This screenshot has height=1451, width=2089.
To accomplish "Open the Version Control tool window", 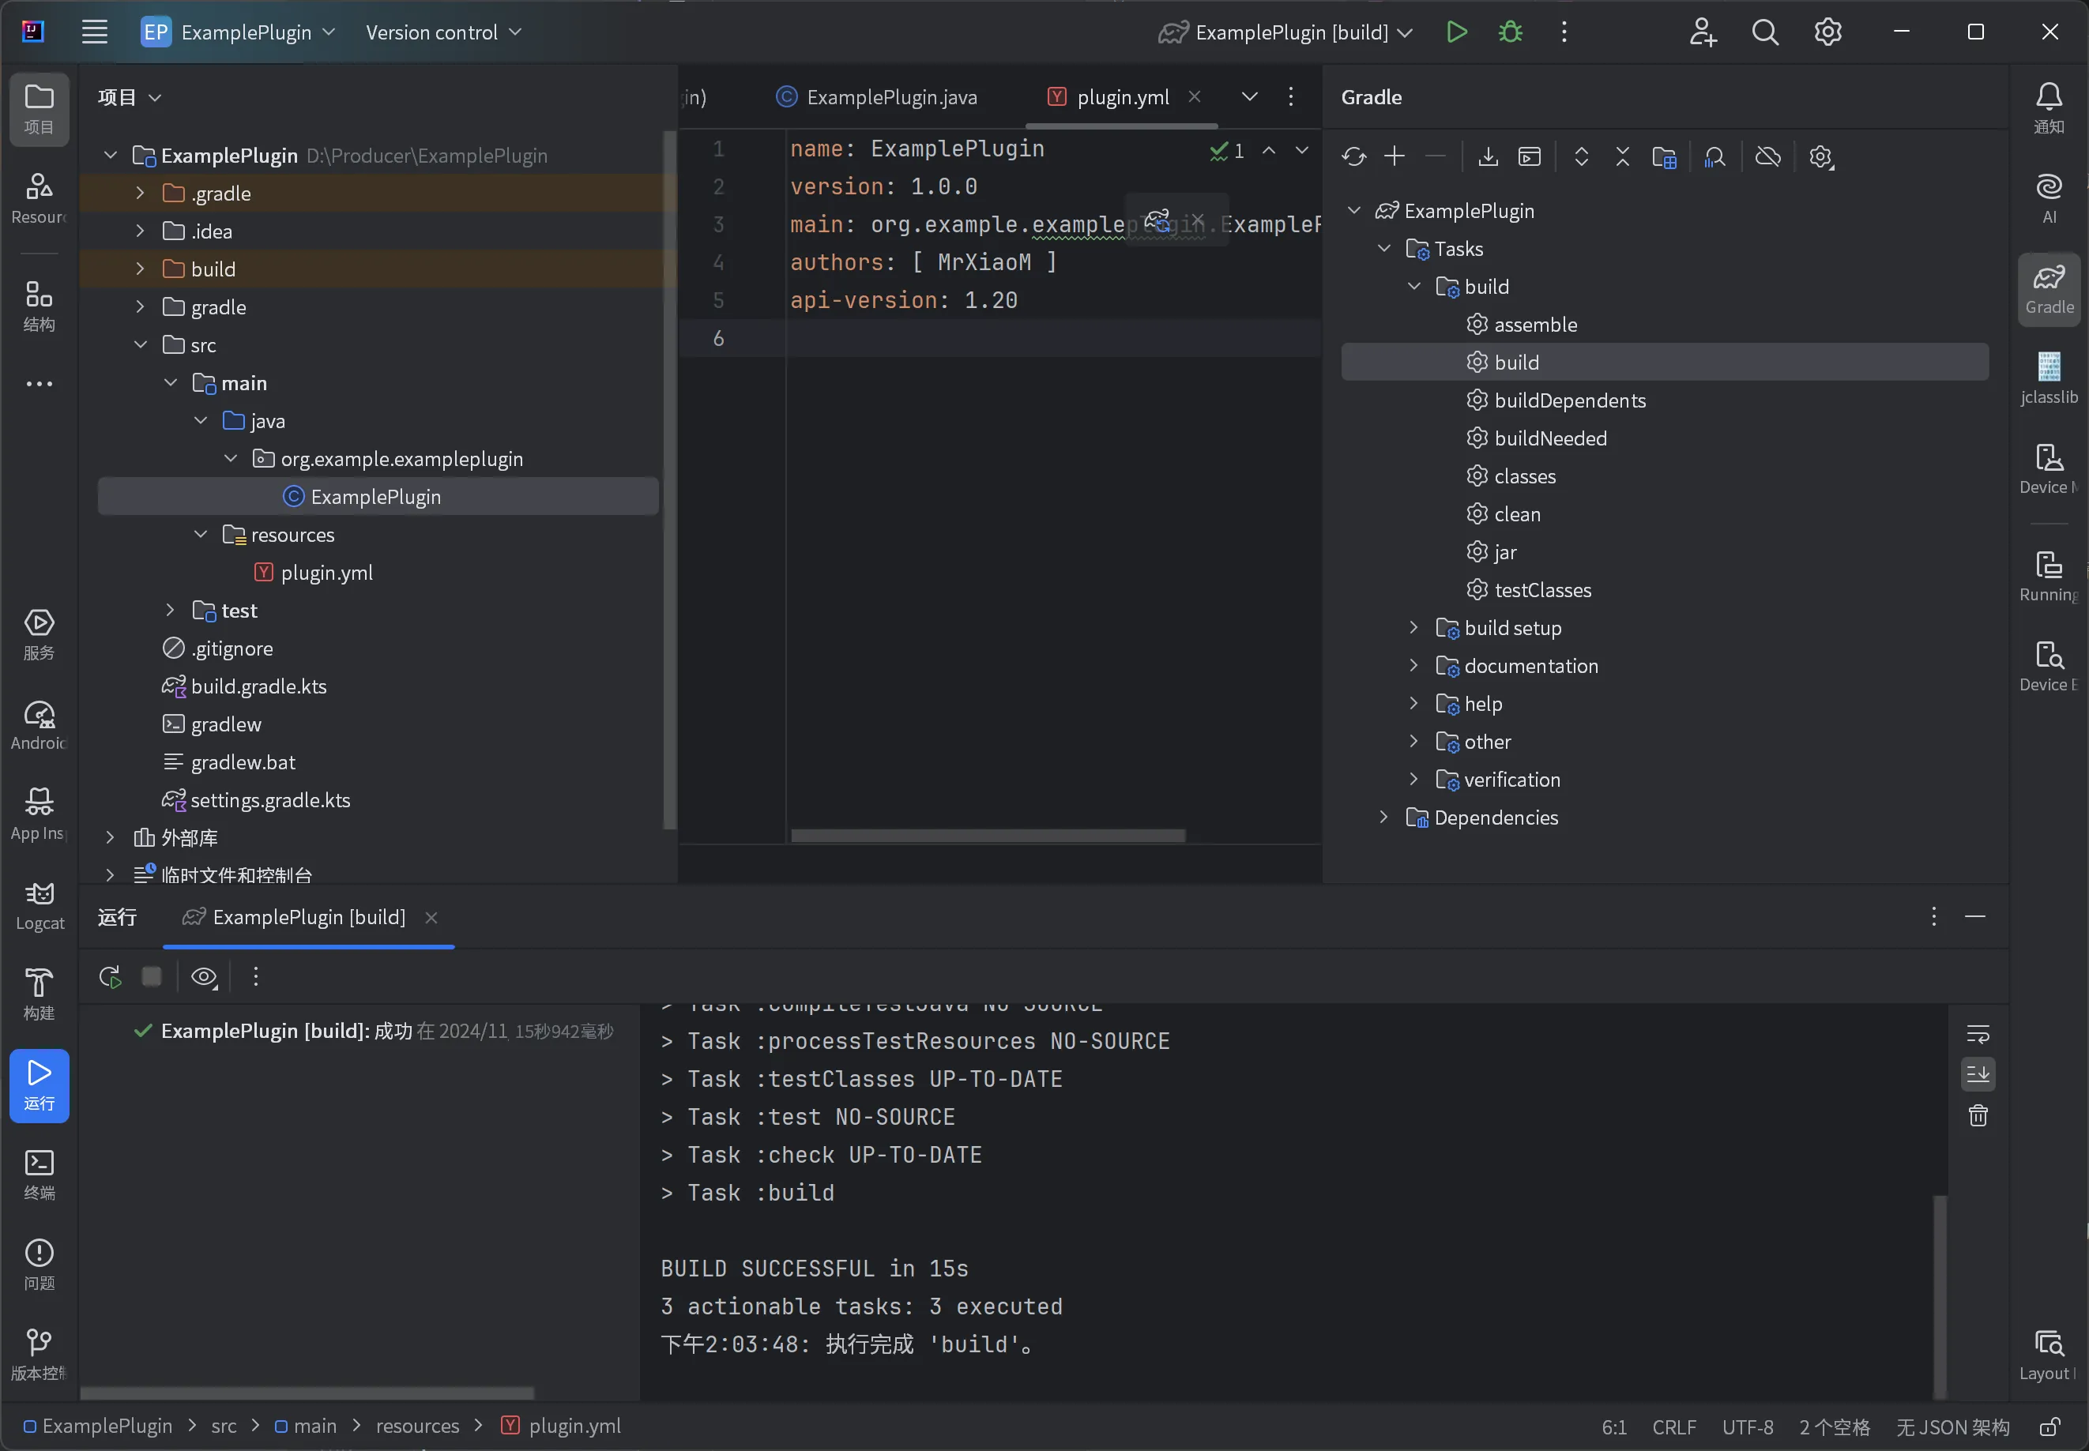I will coord(39,1355).
